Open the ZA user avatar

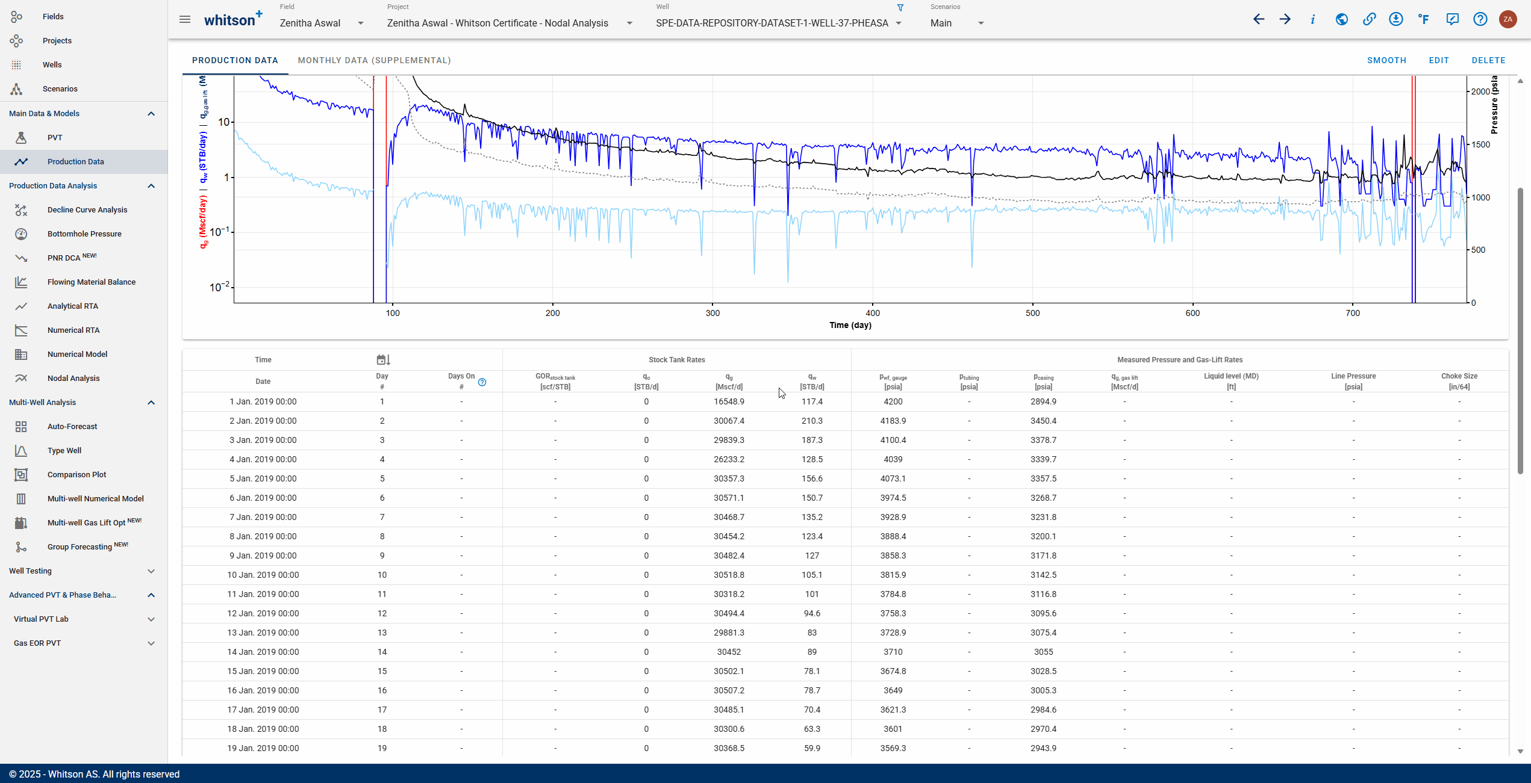pos(1508,19)
